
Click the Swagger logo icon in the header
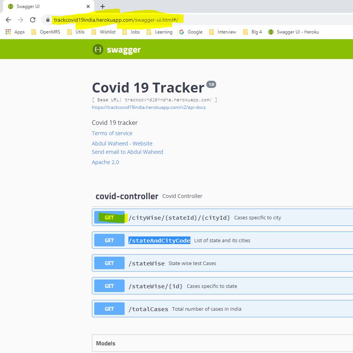pos(98,50)
